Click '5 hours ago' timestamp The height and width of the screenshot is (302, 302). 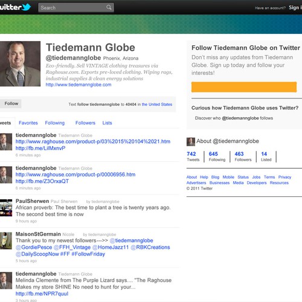coord(26,261)
